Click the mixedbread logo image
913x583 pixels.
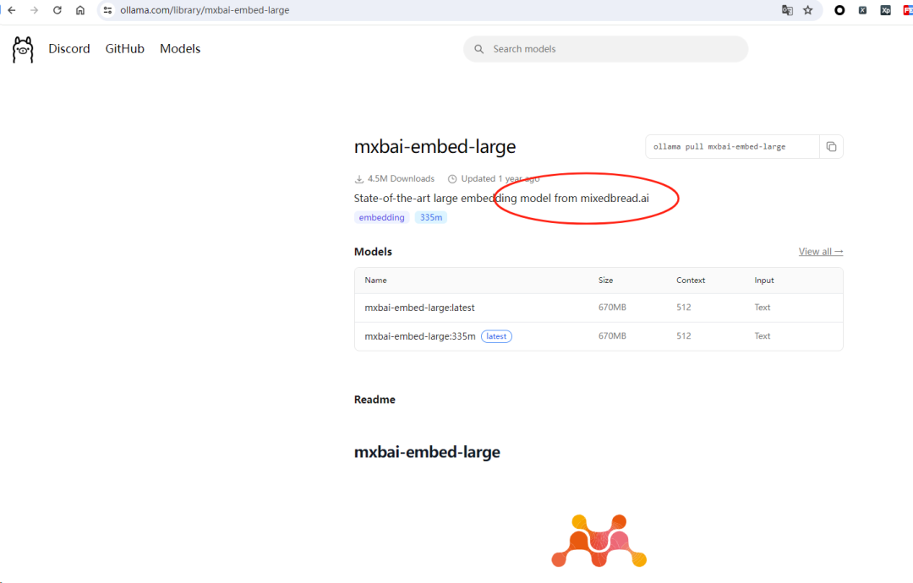click(x=599, y=541)
